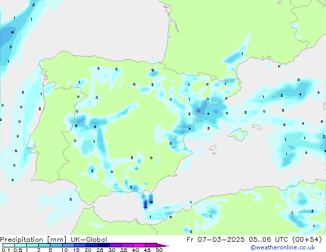Click the 1–2 mm legend swatch

point(32,245)
